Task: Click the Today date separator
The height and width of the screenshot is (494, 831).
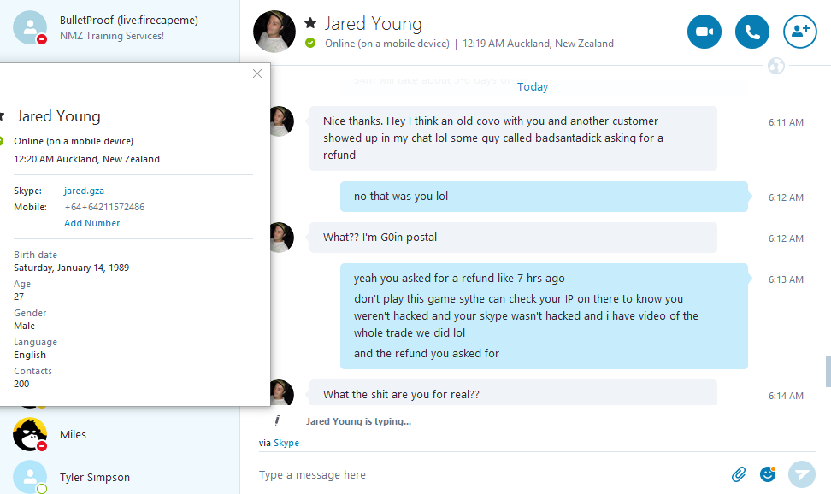Action: click(x=533, y=86)
